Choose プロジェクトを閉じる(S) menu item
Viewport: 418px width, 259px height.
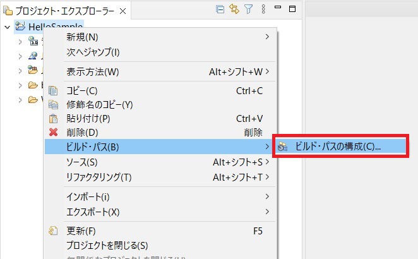107,245
